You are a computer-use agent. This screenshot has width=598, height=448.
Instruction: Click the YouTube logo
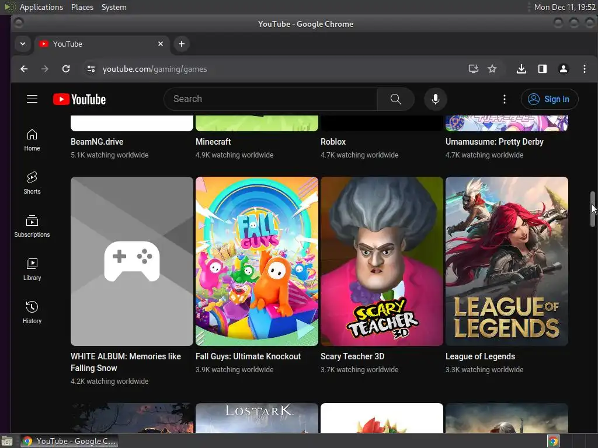[79, 99]
